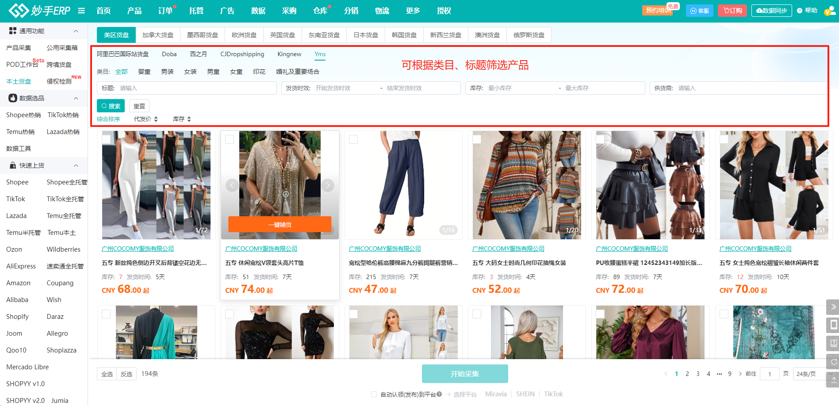Click the floating mobile phone icon

pos(833,325)
